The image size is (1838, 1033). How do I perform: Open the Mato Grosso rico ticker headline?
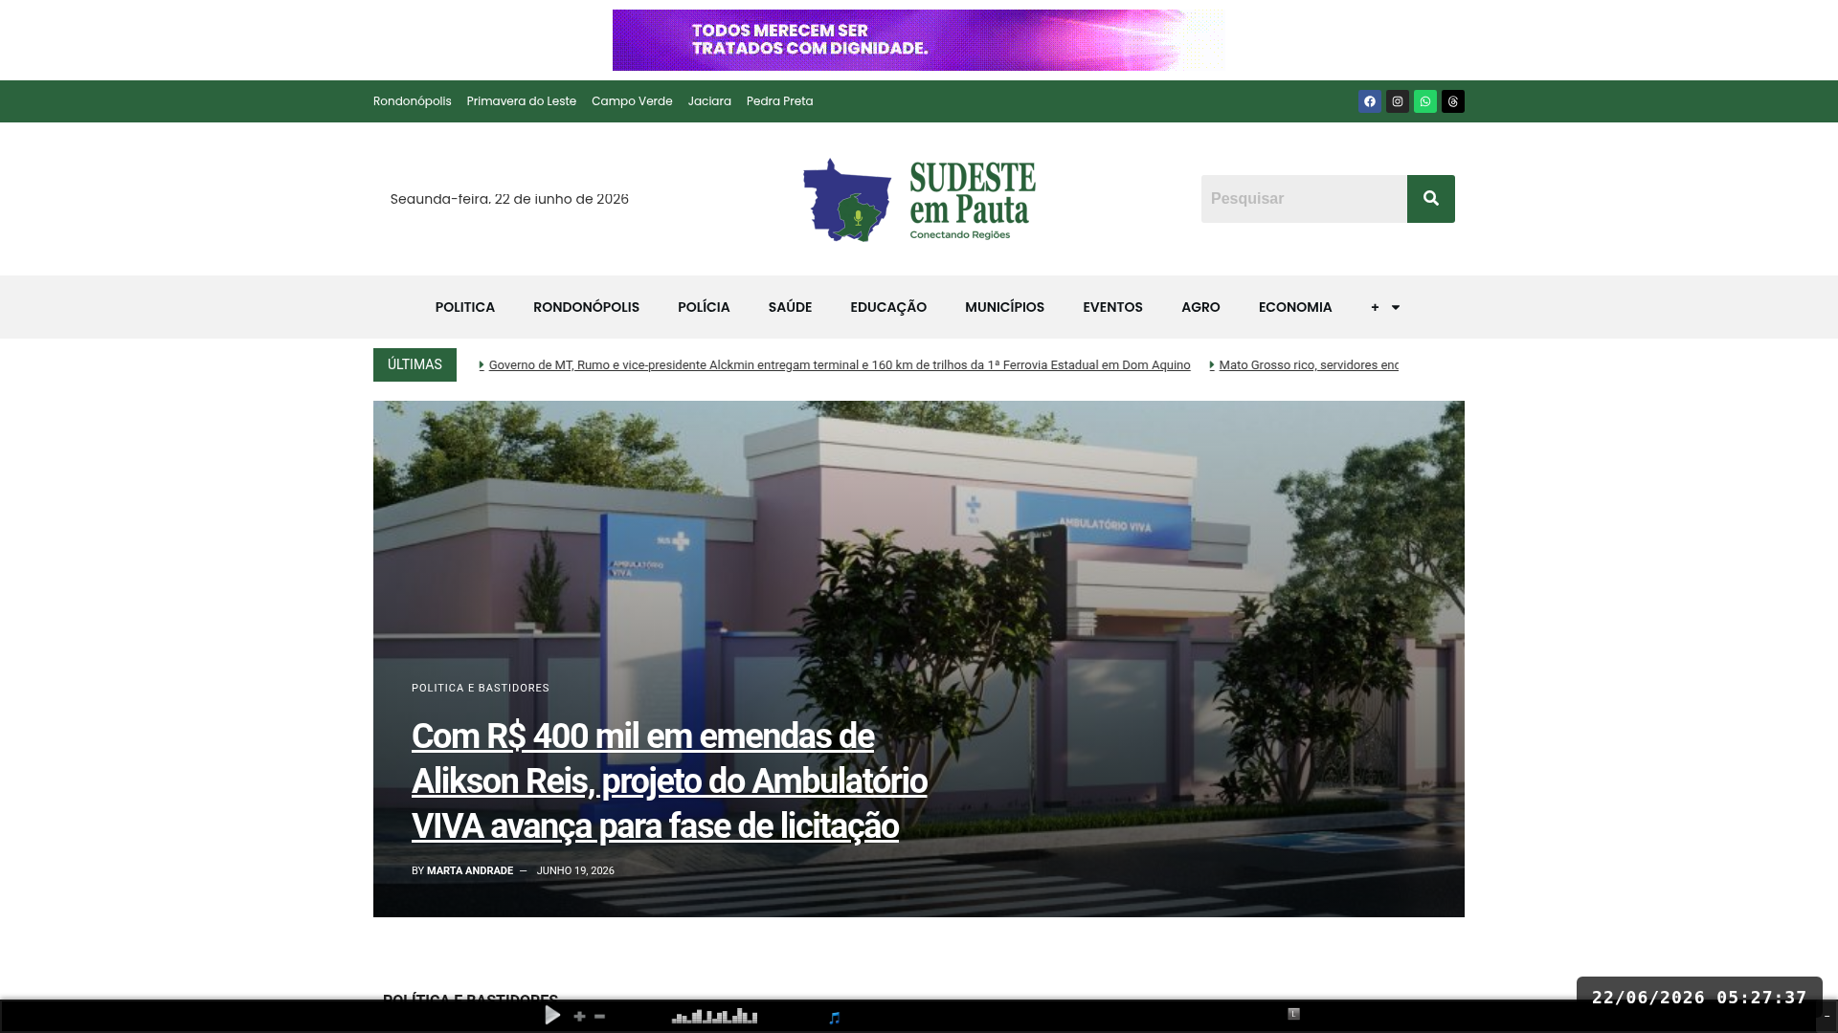click(1309, 365)
